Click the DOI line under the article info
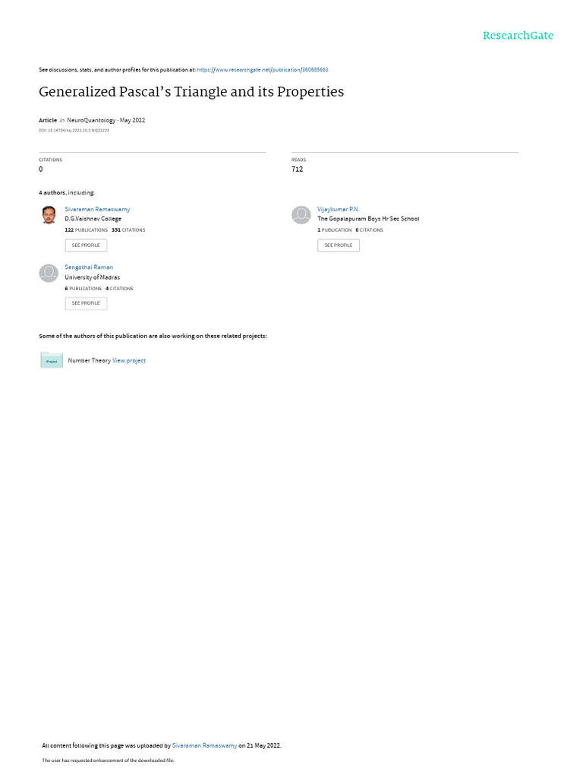The height and width of the screenshot is (778, 583). (x=74, y=131)
